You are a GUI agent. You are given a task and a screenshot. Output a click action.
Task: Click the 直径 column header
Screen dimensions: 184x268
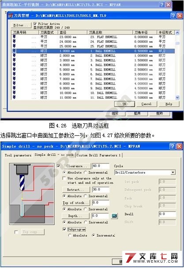[72, 33]
